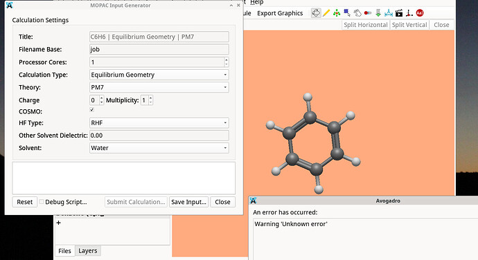478x260 pixels.
Task: Click the Submit Calculation button
Action: click(136, 202)
